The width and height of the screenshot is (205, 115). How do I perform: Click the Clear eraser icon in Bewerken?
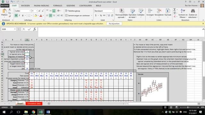[x=175, y=16]
